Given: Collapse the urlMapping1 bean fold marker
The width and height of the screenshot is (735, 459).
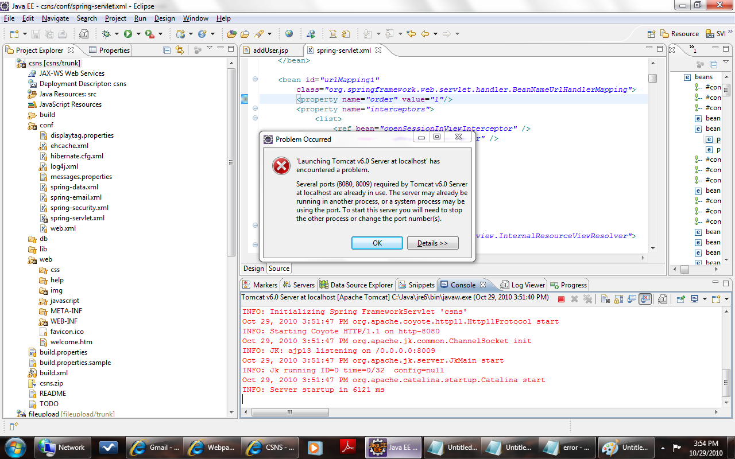Looking at the screenshot, I should click(255, 79).
